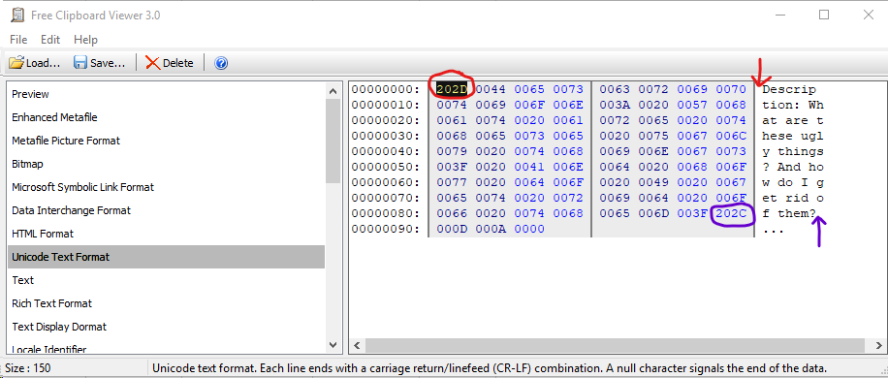Click the format list vertical scrollbar thumb
The width and height of the screenshot is (888, 378).
click(x=333, y=141)
